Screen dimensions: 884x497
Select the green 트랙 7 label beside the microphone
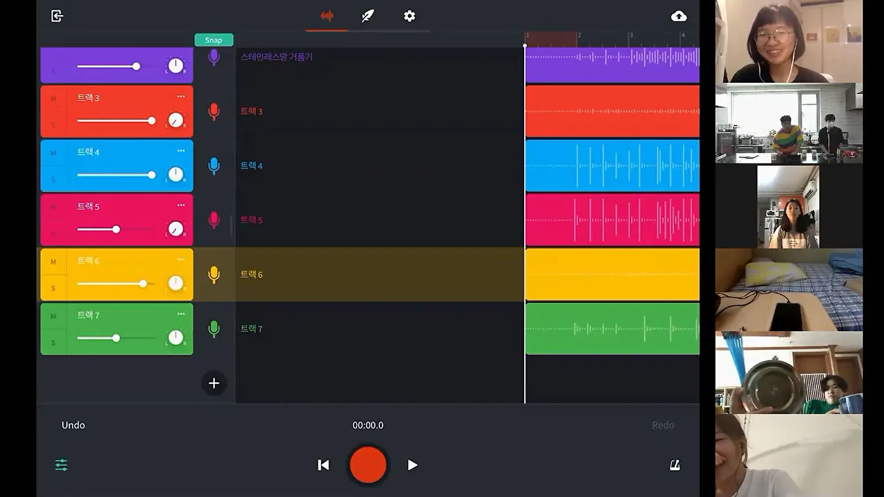(x=251, y=329)
